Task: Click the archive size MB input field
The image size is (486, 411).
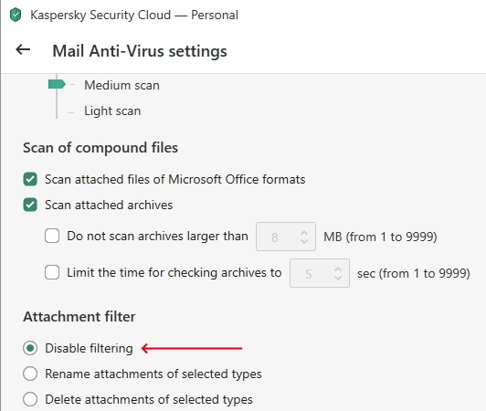Action: (286, 237)
